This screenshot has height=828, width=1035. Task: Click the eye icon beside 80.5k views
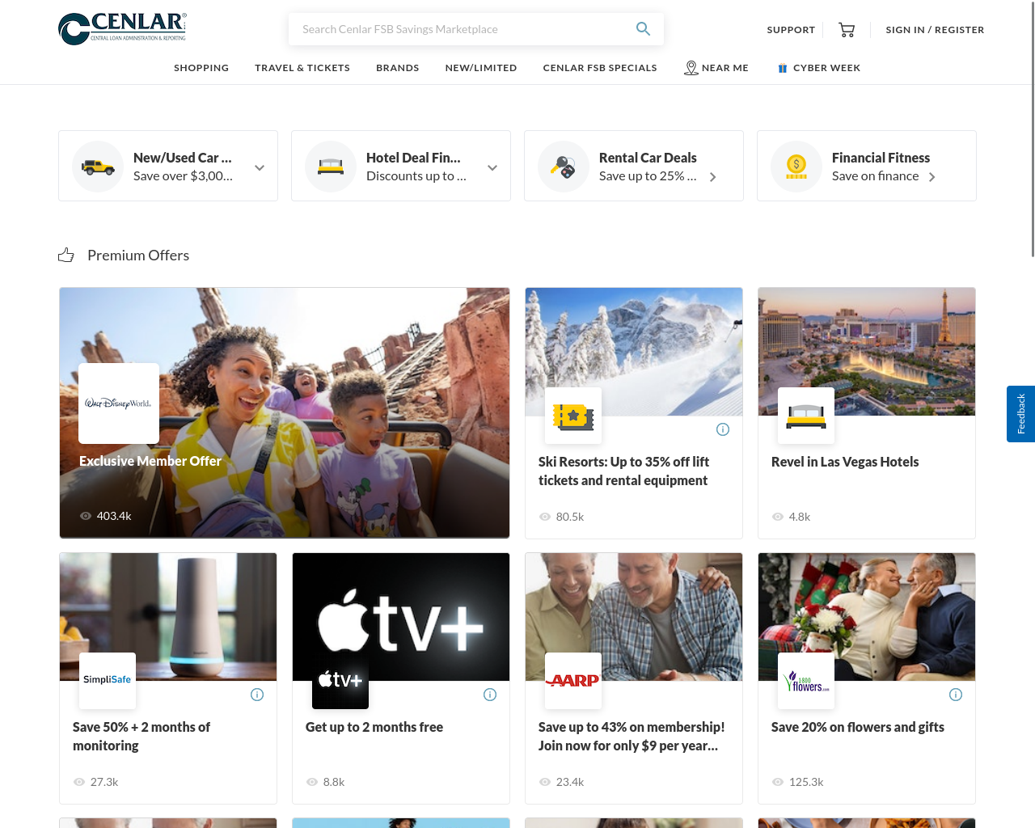point(544,517)
